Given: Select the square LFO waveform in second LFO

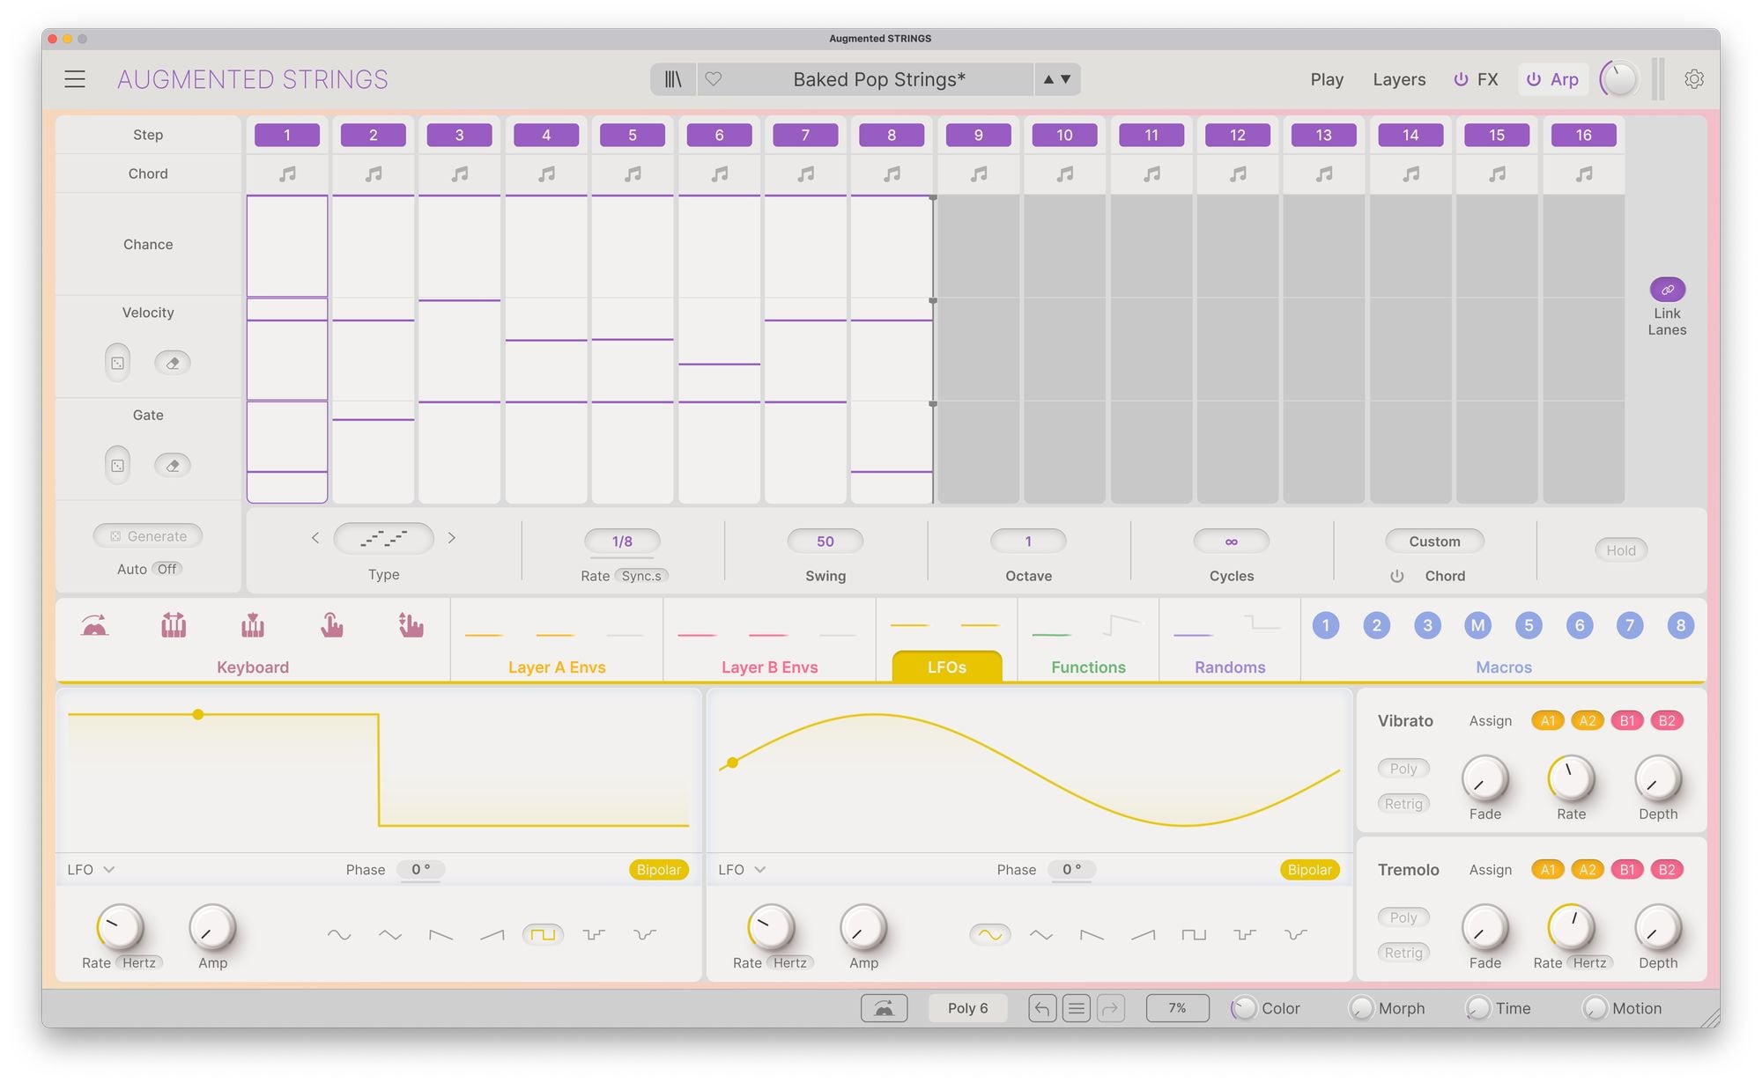Looking at the screenshot, I should point(1194,935).
